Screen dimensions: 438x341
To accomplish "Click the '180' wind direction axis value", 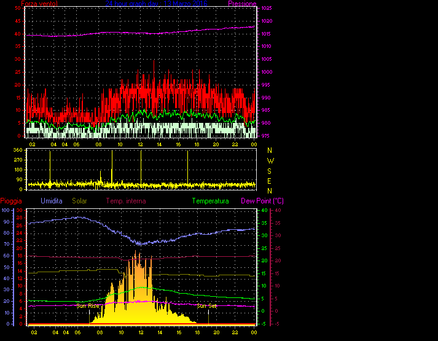I will tap(18, 170).
